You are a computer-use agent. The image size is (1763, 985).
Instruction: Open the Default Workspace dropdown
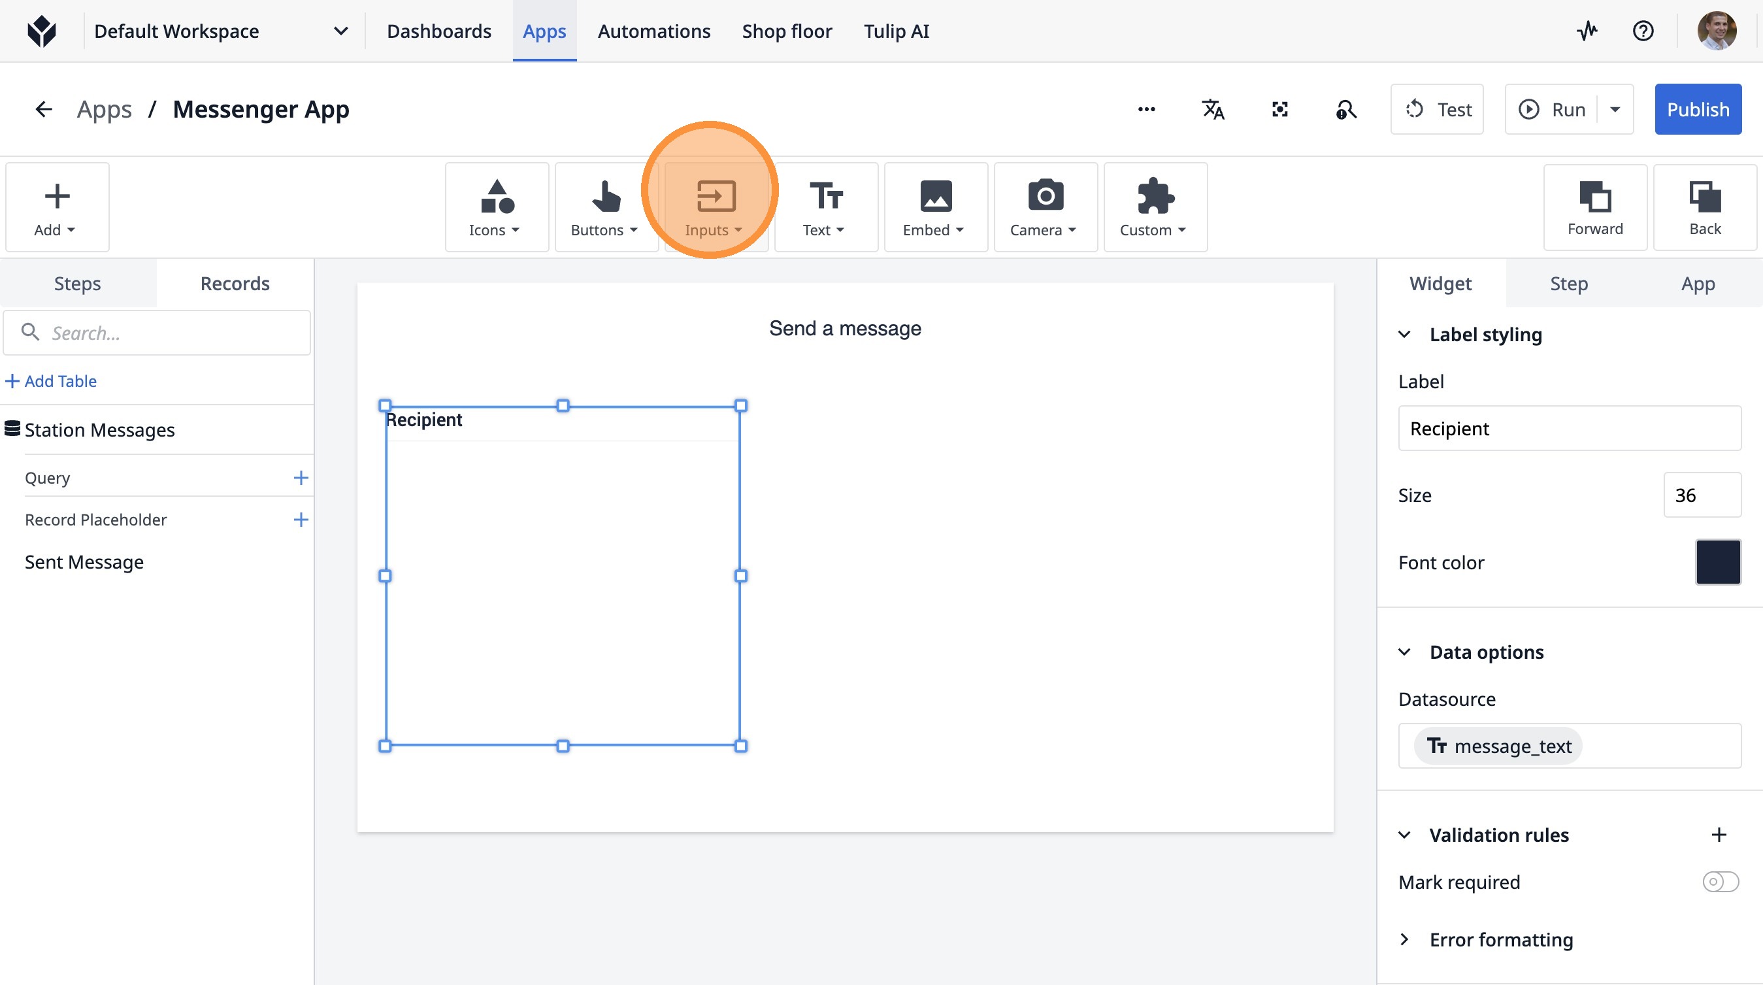[220, 31]
